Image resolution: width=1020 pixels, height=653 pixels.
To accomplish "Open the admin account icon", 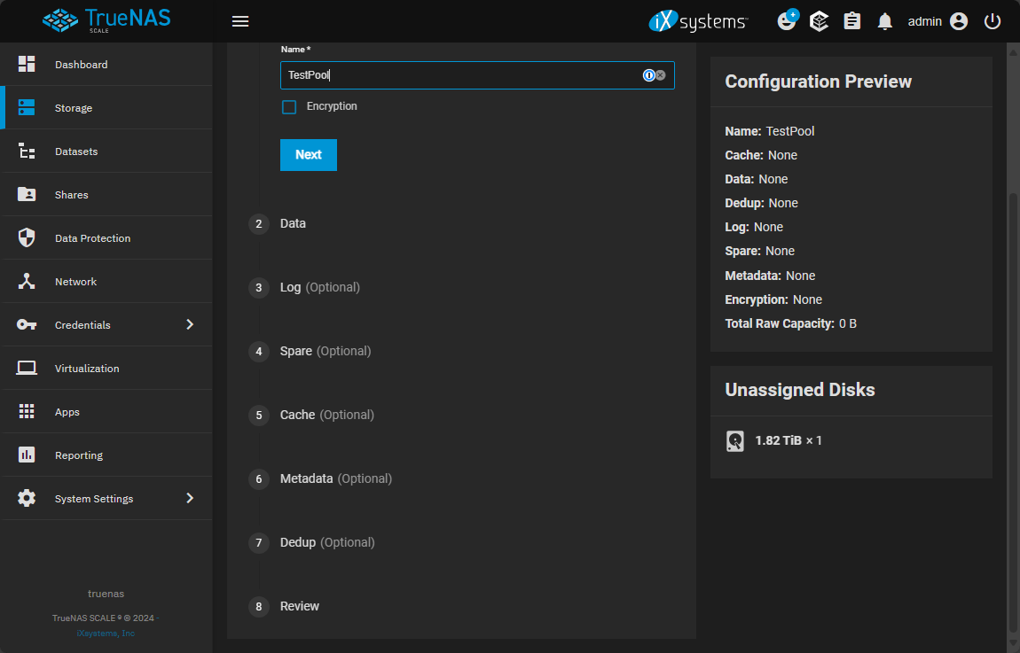I will 959,21.
